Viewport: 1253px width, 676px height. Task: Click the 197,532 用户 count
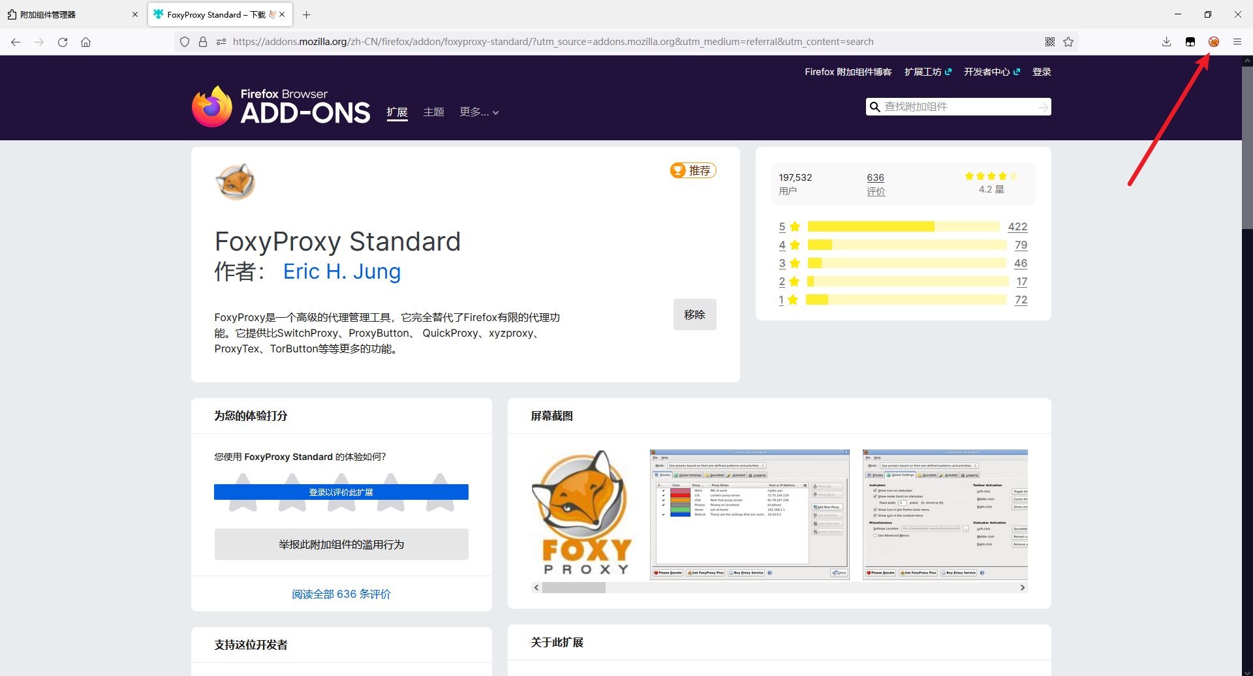click(x=796, y=184)
